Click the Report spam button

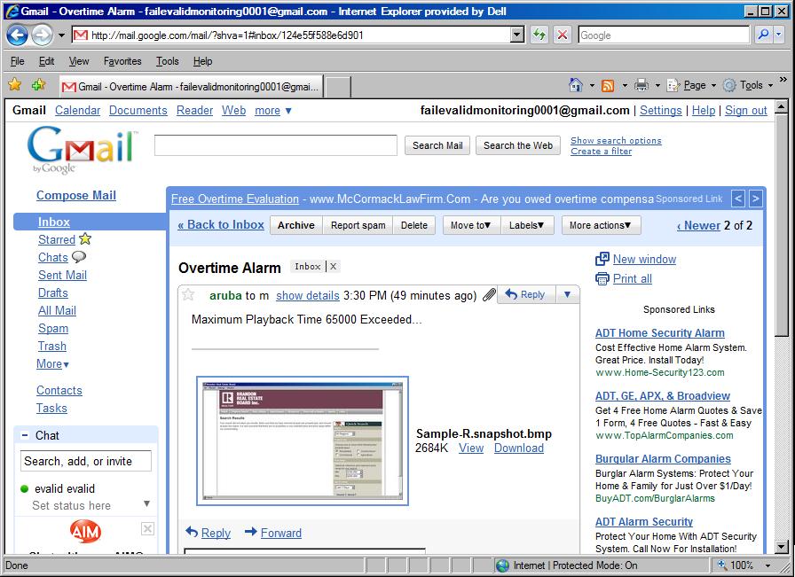tap(358, 225)
